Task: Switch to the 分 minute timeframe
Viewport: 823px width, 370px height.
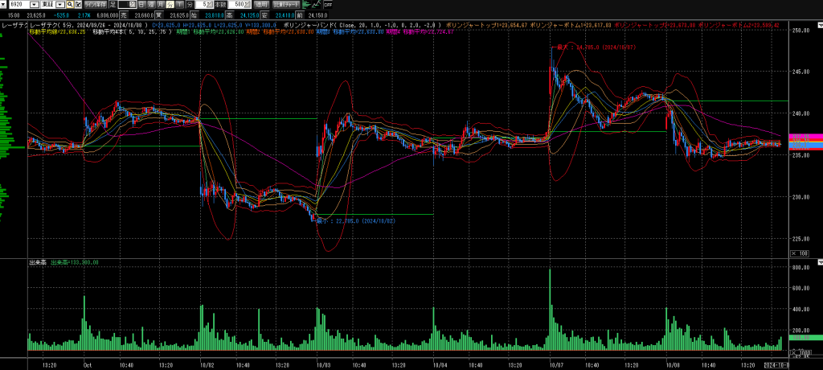Action: click(x=170, y=4)
